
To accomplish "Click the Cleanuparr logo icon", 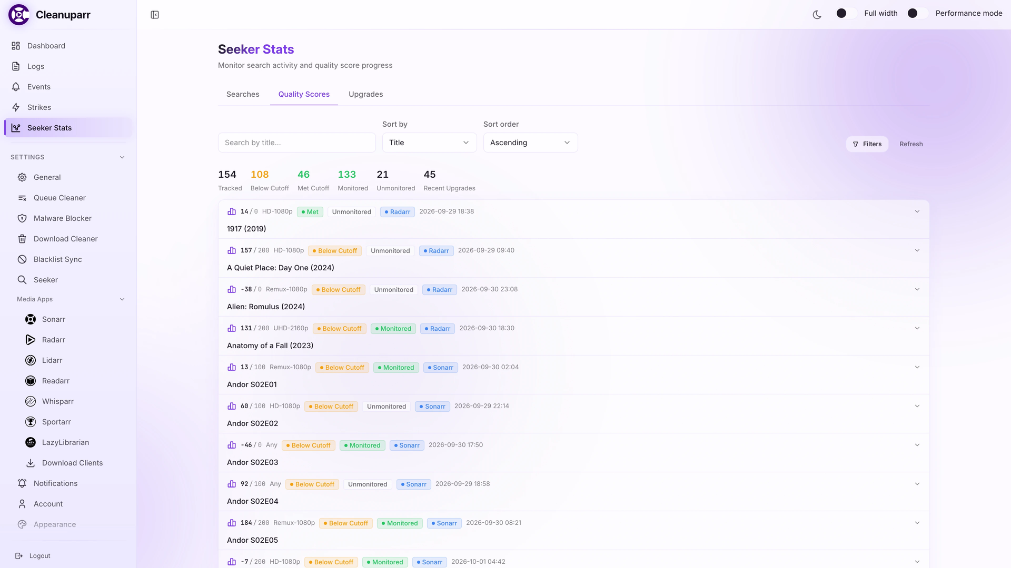I will [19, 15].
